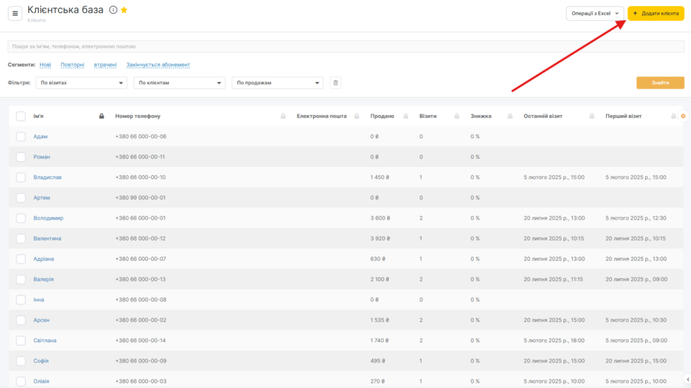Open the orange table settings gear icon
Screen dimensions: 691x388
683,117
